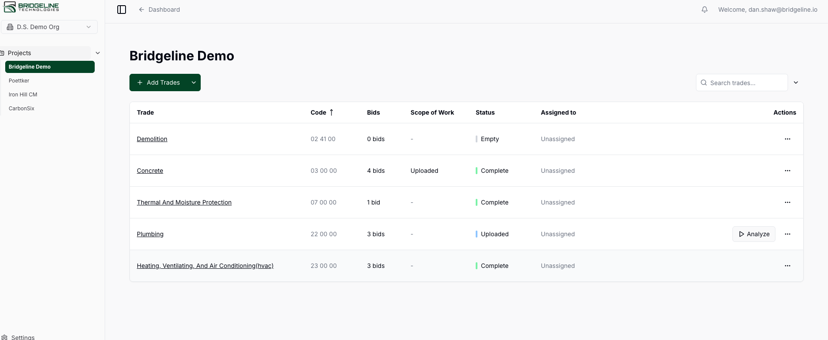The width and height of the screenshot is (828, 340).
Task: Open actions menu for Thermal And Moisture
Action: click(787, 202)
